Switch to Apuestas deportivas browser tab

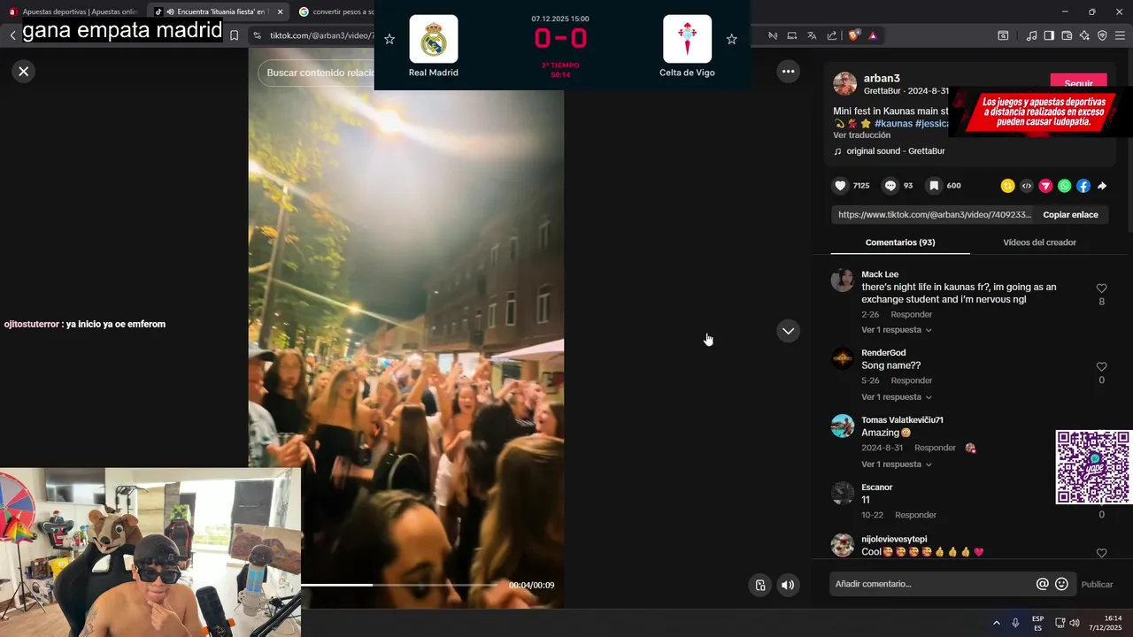point(73,12)
